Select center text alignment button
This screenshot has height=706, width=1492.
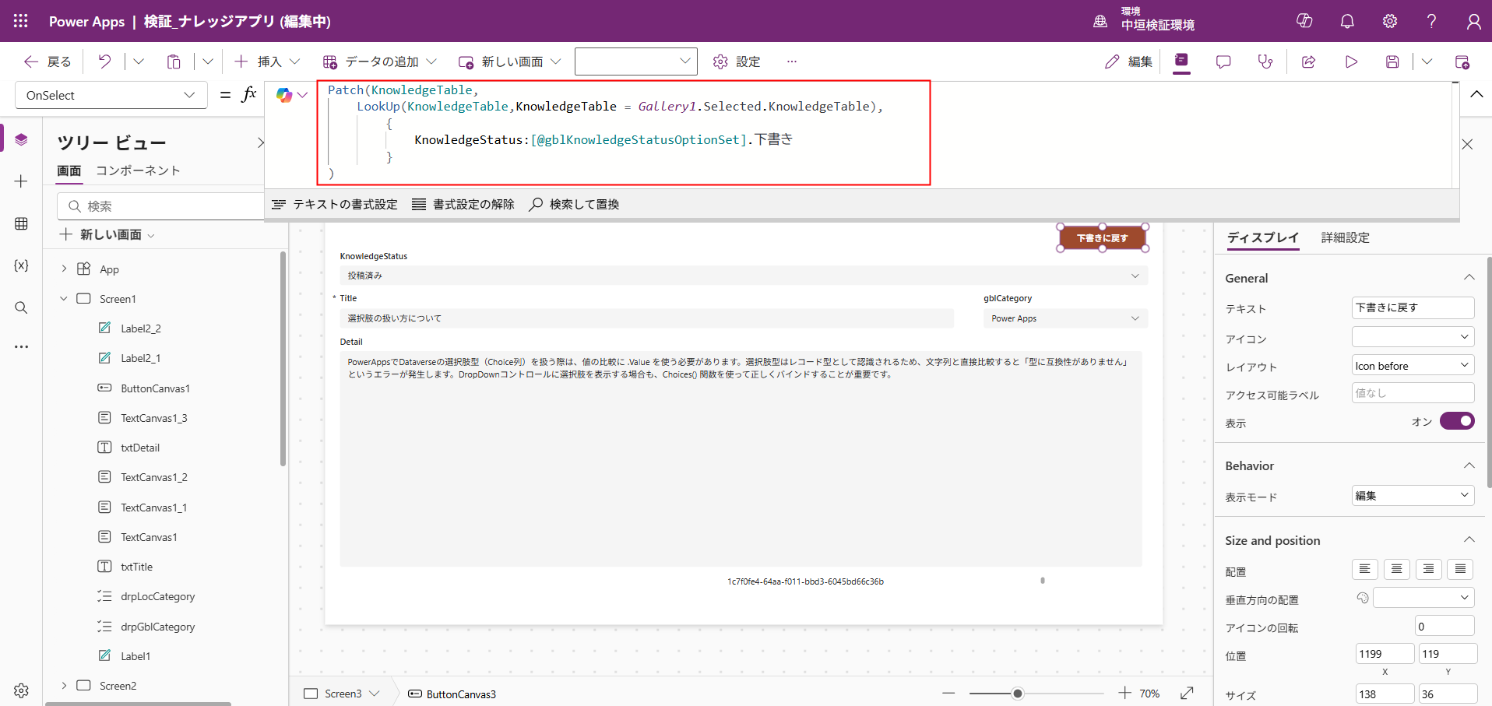coord(1396,569)
